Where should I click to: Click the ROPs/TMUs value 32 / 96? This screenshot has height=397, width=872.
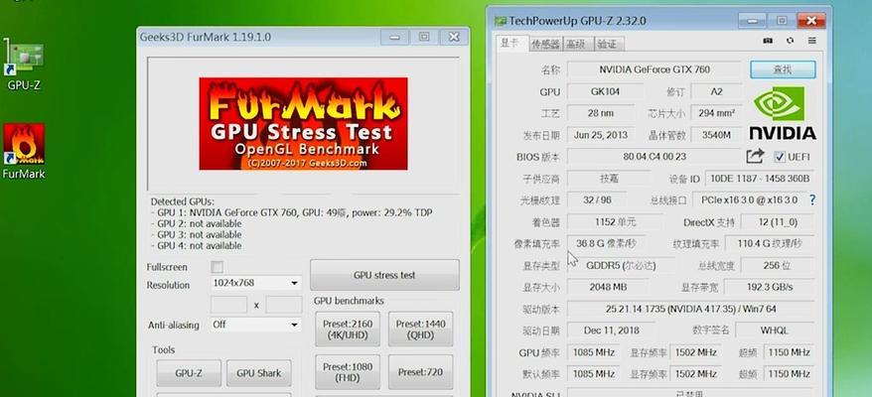[597, 199]
